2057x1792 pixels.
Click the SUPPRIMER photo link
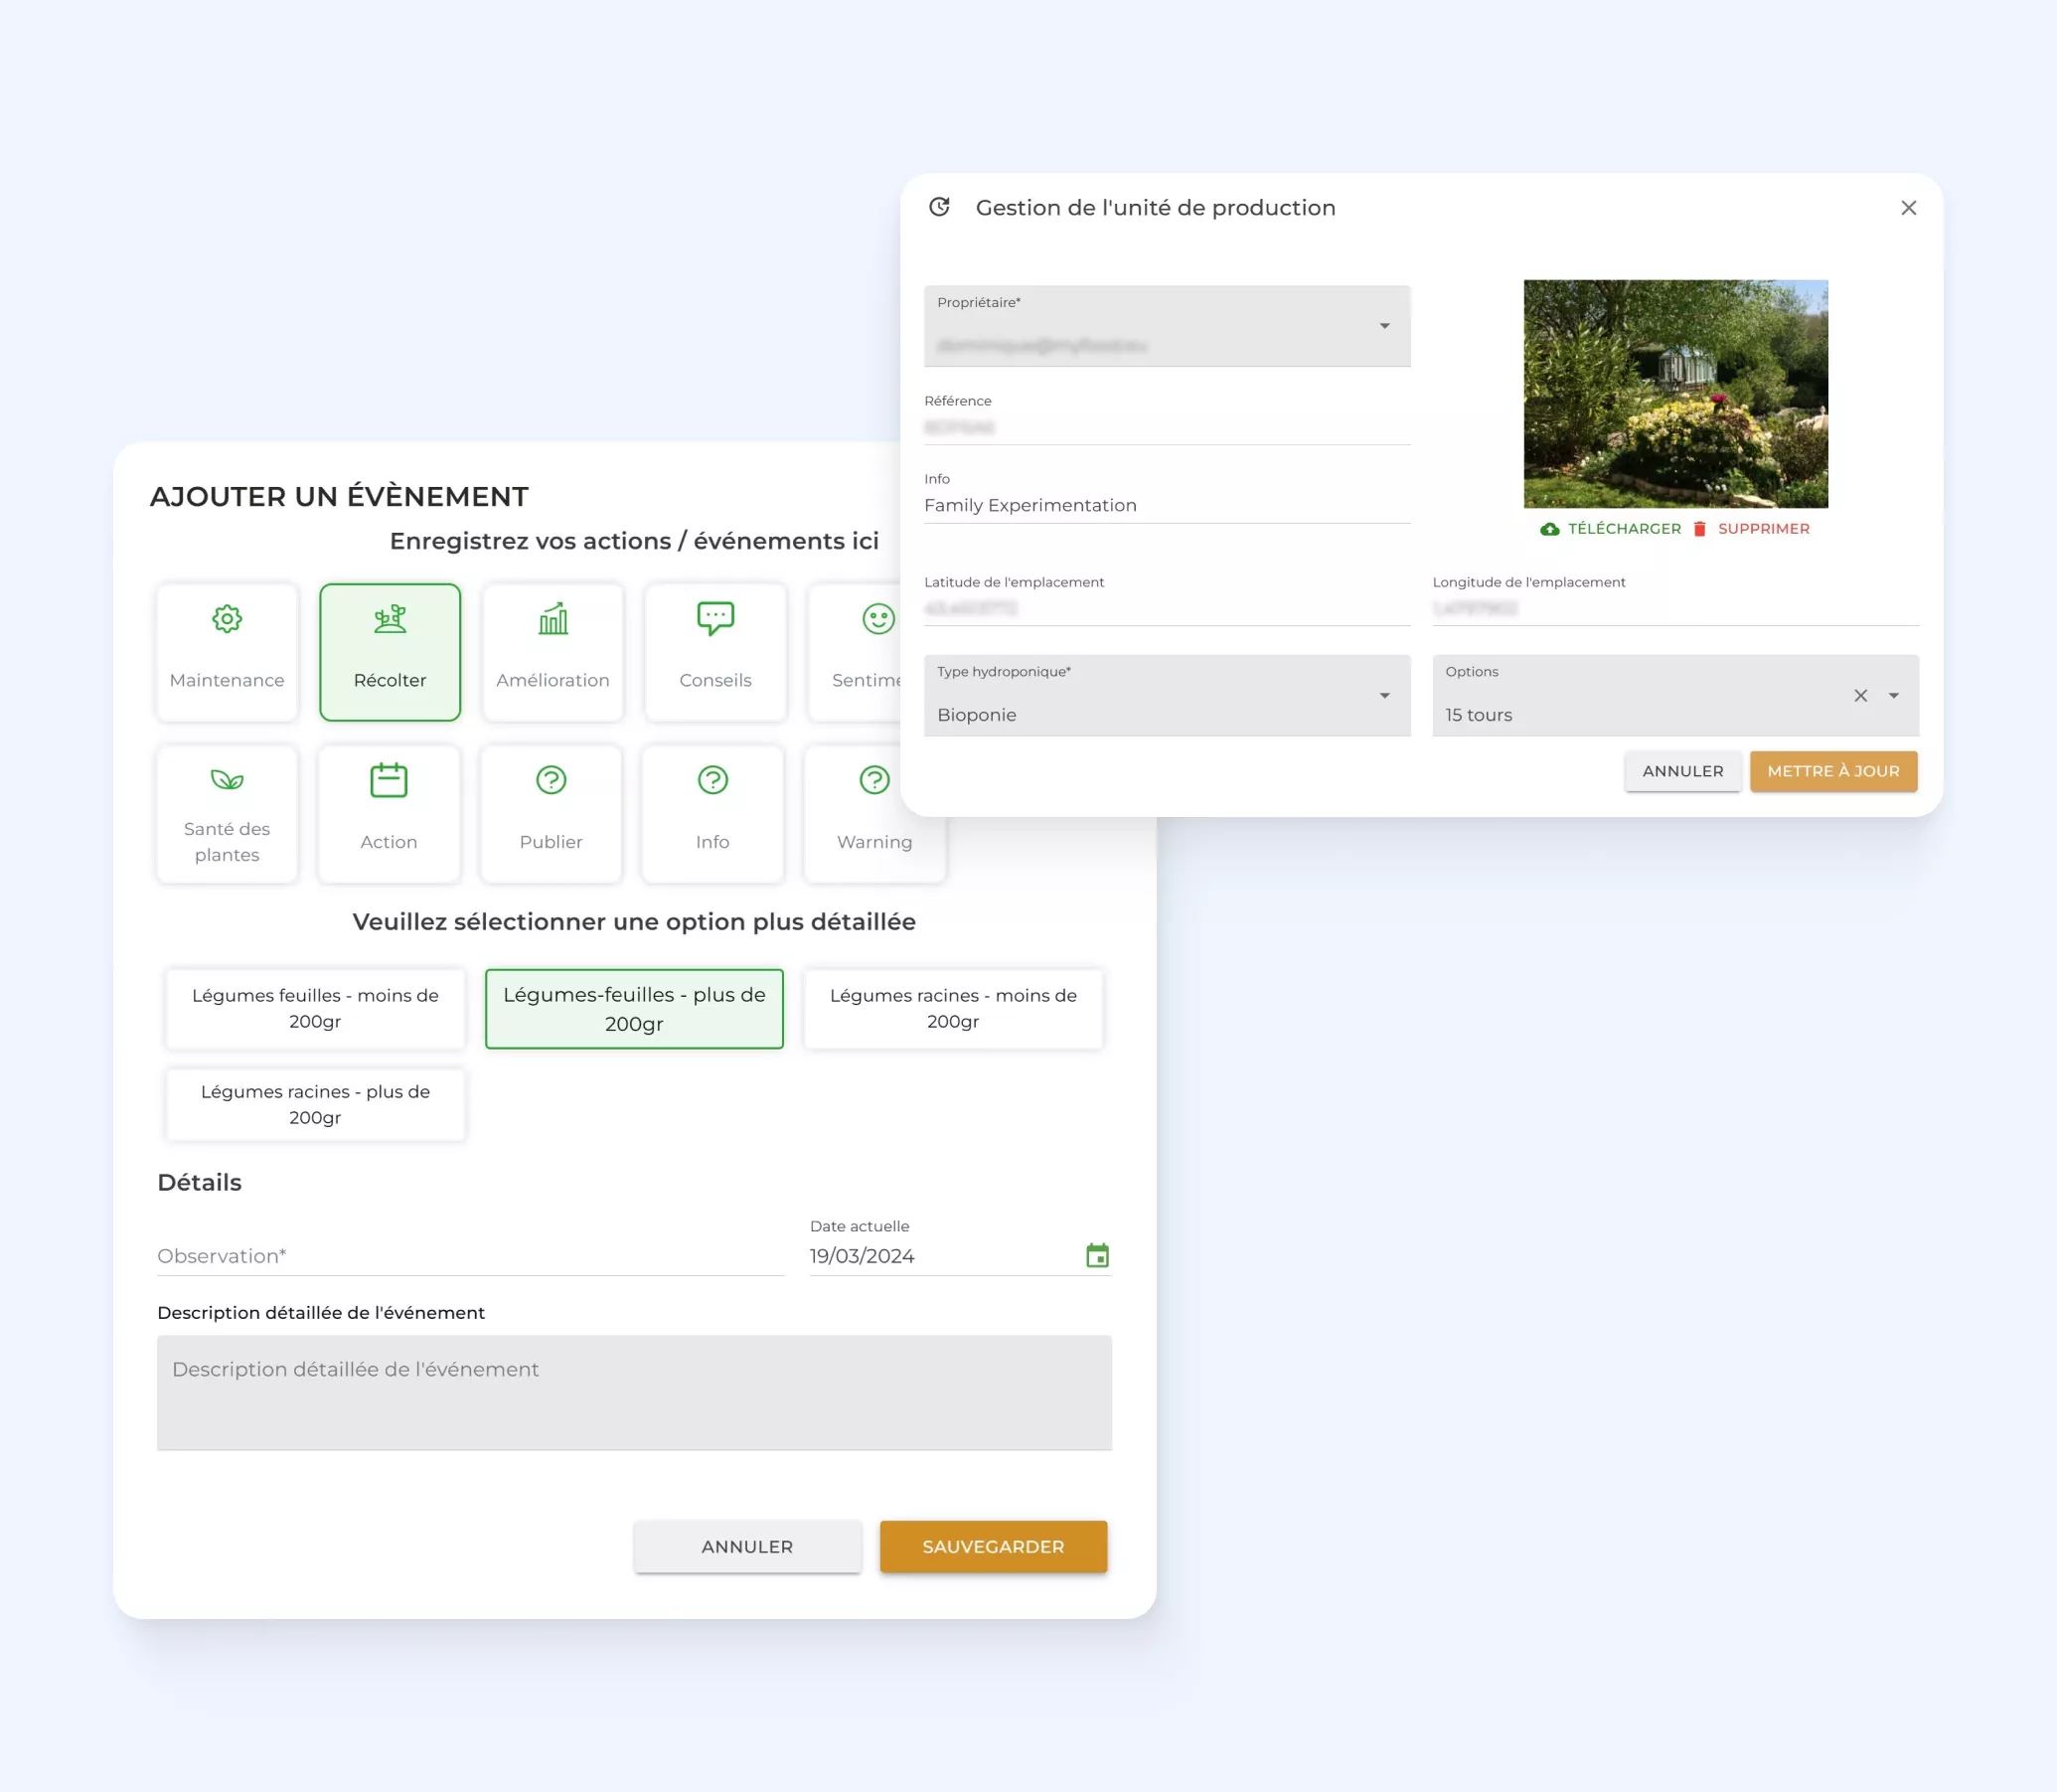[1762, 529]
